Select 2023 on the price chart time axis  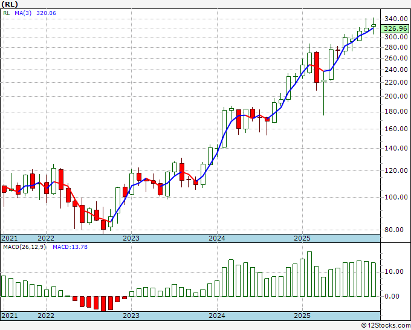point(131,238)
